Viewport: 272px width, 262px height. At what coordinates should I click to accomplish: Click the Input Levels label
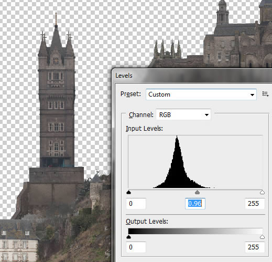coord(144,129)
